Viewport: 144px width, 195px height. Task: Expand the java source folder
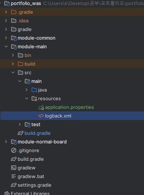[x=27, y=90]
